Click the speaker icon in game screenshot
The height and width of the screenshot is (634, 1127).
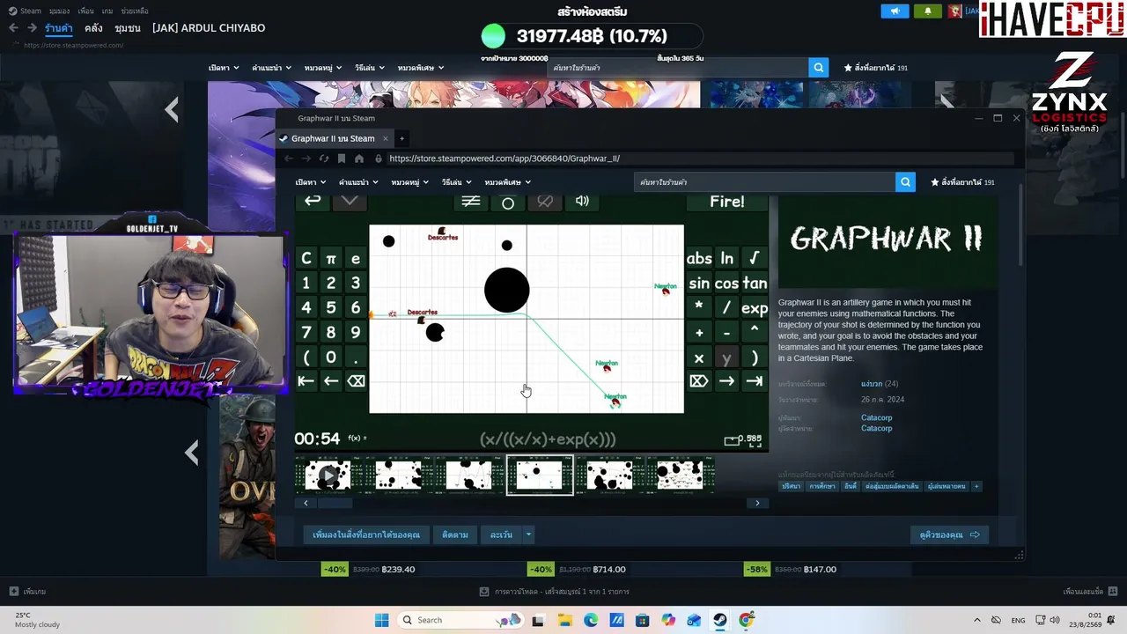[x=582, y=202]
